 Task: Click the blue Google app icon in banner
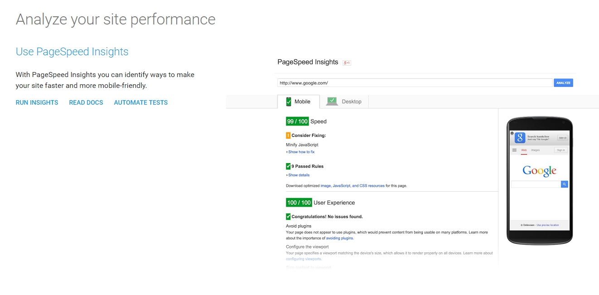(520, 138)
